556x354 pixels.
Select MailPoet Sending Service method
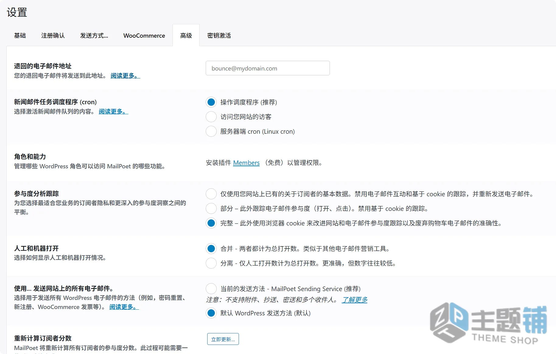pyautogui.click(x=211, y=289)
